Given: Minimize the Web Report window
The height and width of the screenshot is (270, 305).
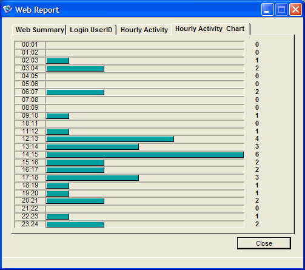Looking at the screenshot, I should click(x=267, y=10).
